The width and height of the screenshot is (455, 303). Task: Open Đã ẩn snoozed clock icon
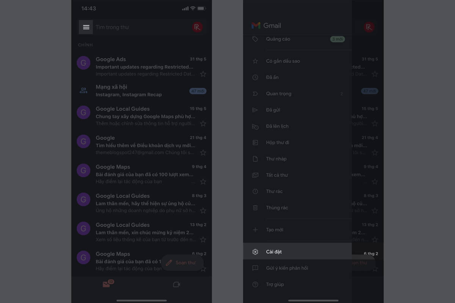tap(255, 77)
